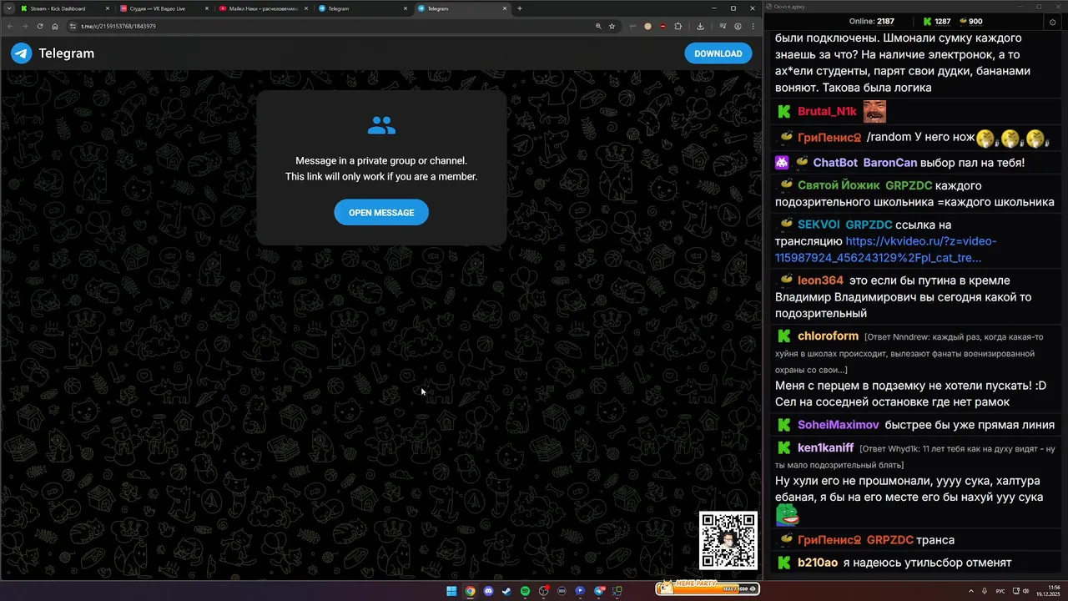Click the zoom magnifier icon in address bar
Viewport: 1068px width, 601px height.
tap(598, 26)
